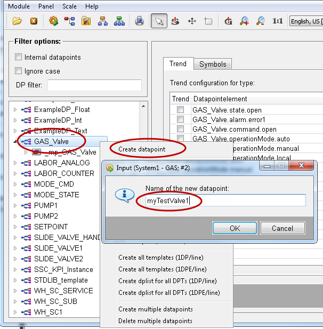The image size is (323, 329).
Task: Check trend box for GAS_Valve.state.open
Action: coord(181,110)
